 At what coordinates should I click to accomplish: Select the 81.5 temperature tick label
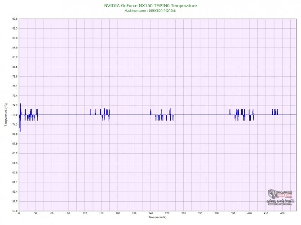(15, 67)
